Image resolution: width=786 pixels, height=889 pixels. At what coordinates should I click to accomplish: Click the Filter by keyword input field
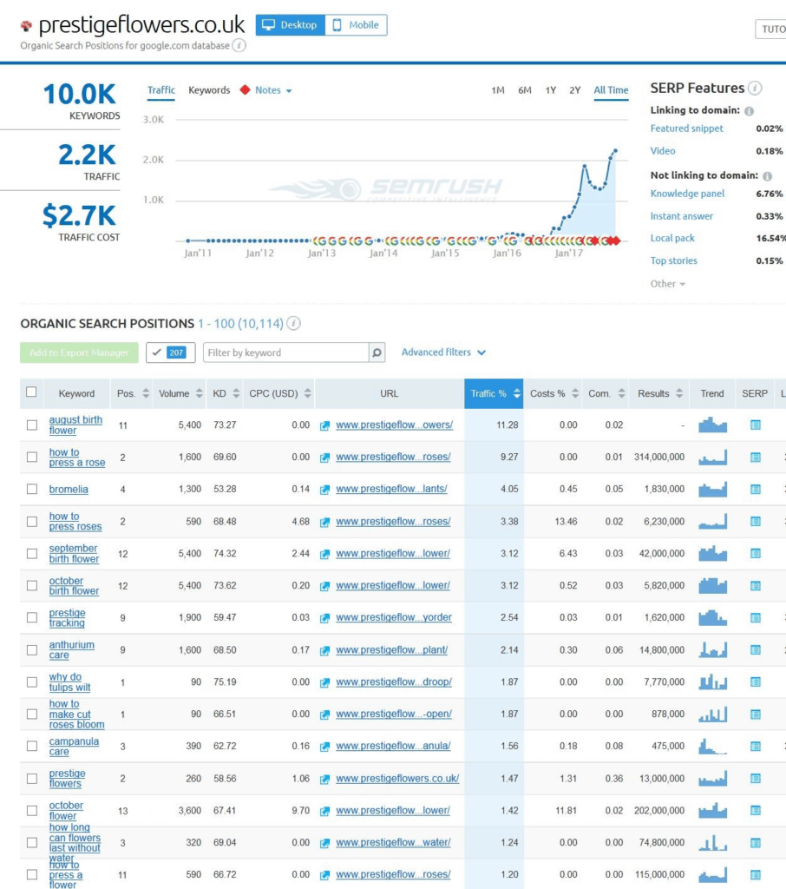pos(285,352)
